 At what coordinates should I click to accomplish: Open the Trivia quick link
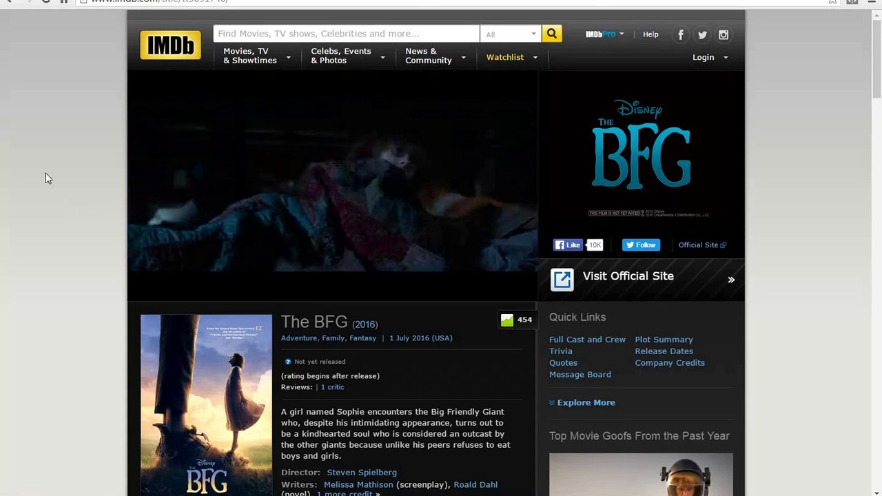click(x=561, y=351)
